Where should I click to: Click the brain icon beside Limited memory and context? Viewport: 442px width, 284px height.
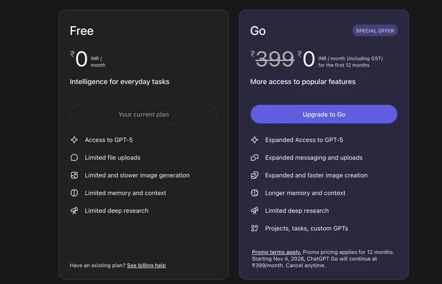[x=74, y=193]
